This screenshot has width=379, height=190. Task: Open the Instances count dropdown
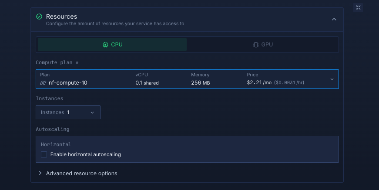pyautogui.click(x=68, y=112)
